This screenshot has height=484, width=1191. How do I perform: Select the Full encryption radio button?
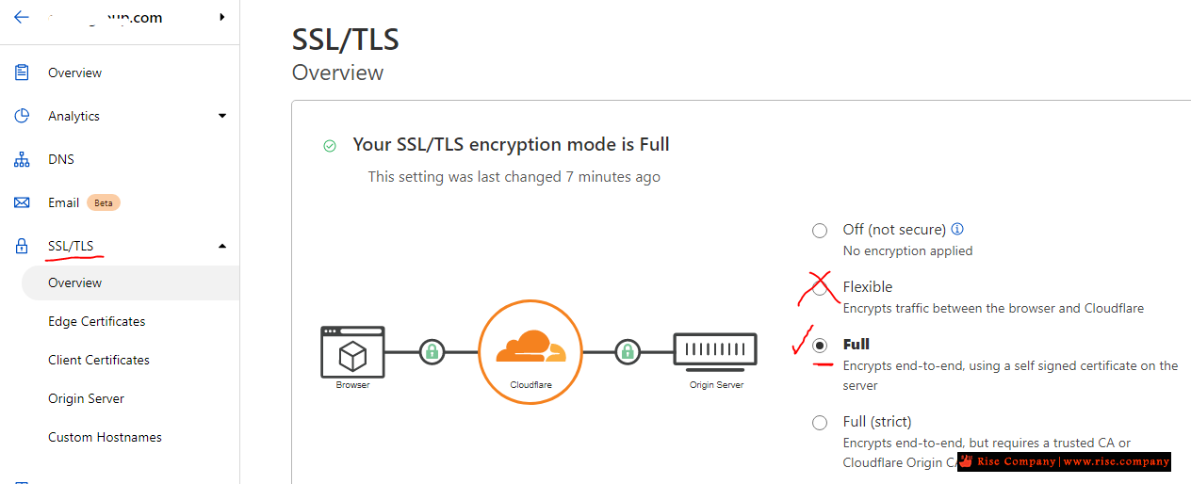click(820, 346)
